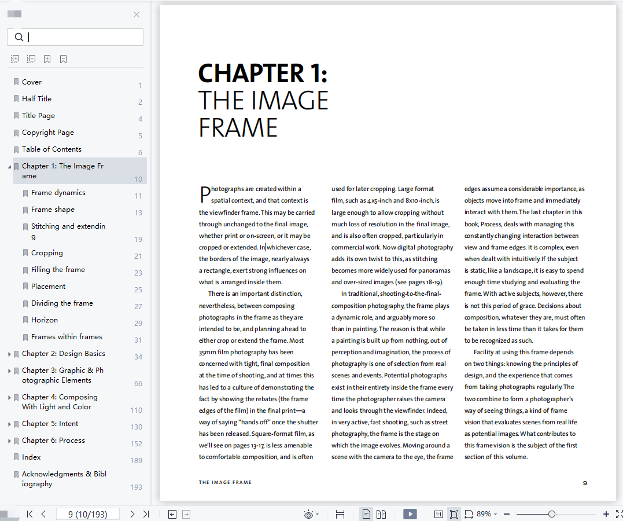Screen dimensions: 623x521
Task: Open Chapter 5: Intent bookmark
Action: [50, 424]
